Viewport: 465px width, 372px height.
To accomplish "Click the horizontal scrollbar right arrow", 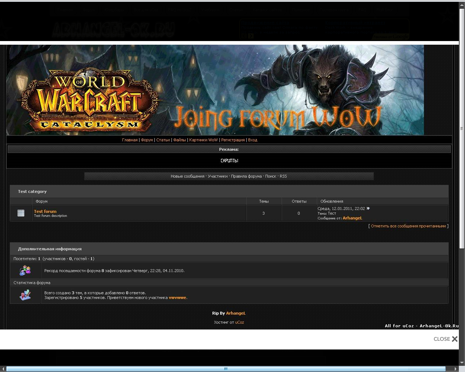I will (x=456, y=369).
